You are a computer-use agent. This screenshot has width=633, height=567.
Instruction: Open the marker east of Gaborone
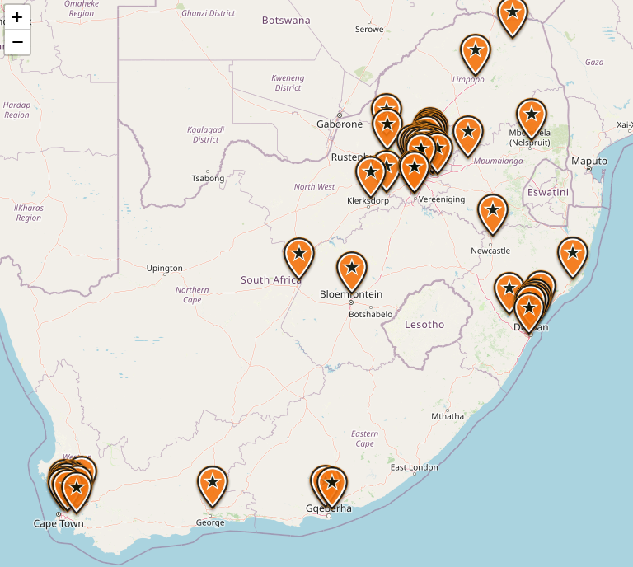click(x=387, y=129)
